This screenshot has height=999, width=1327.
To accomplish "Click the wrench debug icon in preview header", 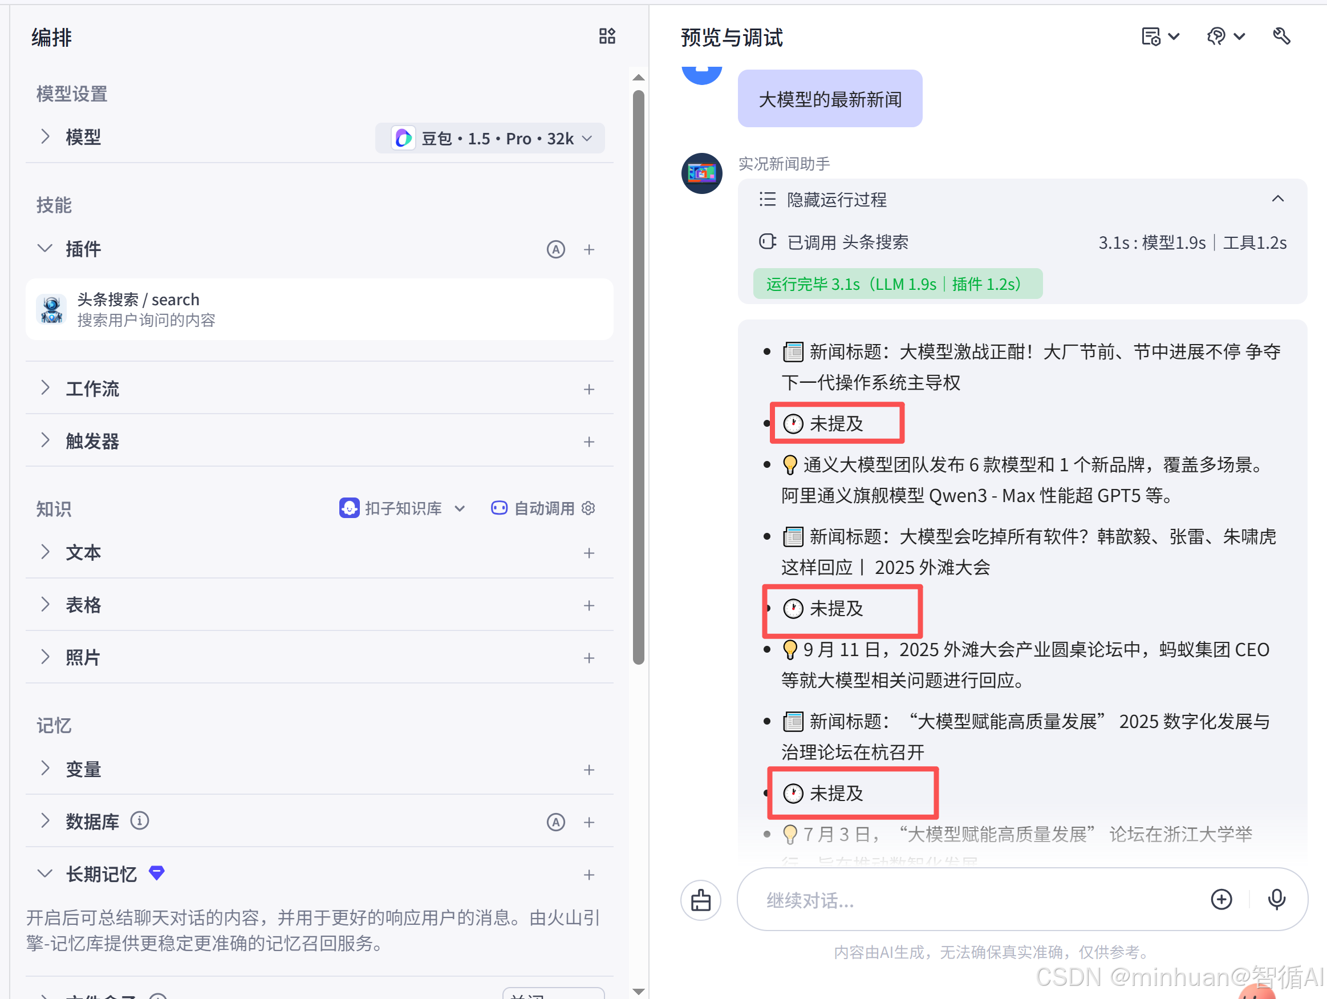I will pos(1281,37).
